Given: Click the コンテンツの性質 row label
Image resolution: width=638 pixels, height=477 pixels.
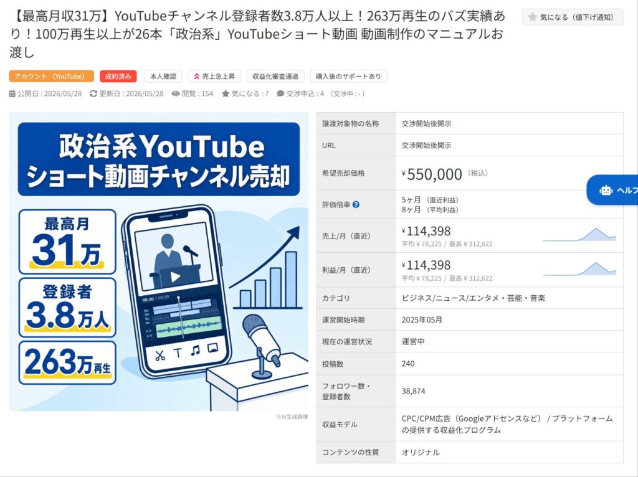Looking at the screenshot, I should 350,452.
